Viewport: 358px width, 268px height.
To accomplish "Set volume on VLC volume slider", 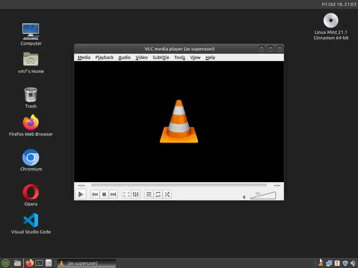I will click(x=263, y=195).
